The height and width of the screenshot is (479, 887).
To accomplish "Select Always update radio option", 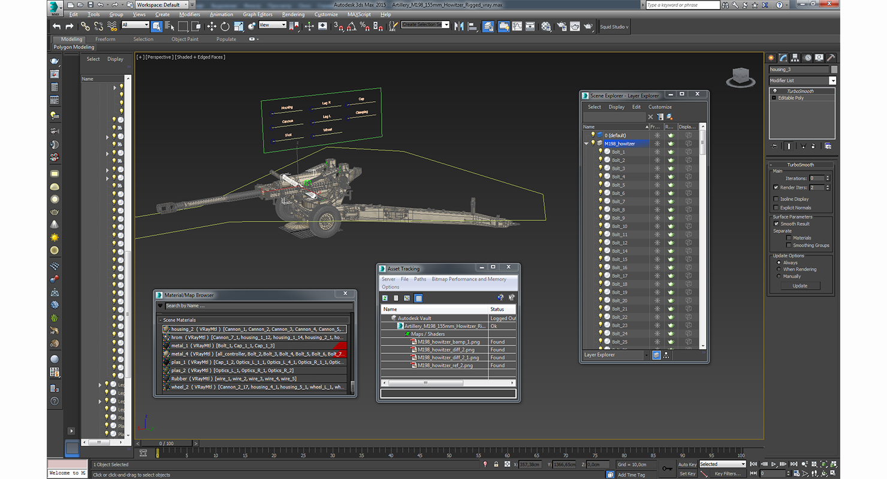I will click(x=779, y=262).
